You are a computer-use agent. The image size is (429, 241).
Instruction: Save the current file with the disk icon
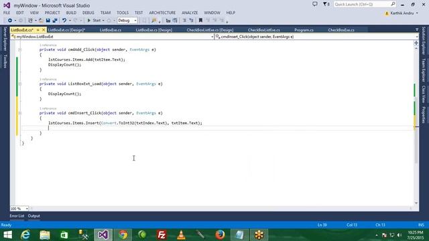tap(48, 21)
